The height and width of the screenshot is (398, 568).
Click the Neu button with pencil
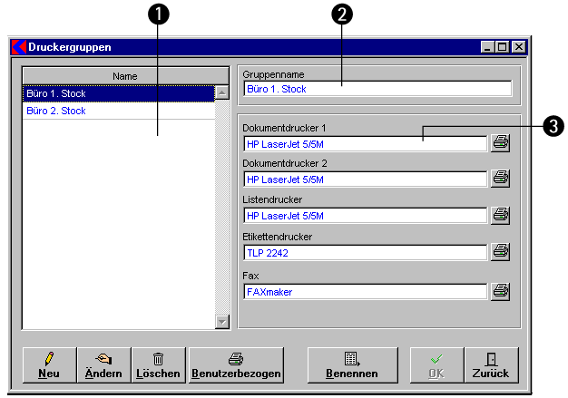[49, 364]
